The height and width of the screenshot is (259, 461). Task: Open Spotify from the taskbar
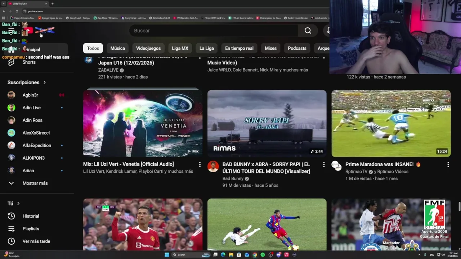click(x=263, y=255)
